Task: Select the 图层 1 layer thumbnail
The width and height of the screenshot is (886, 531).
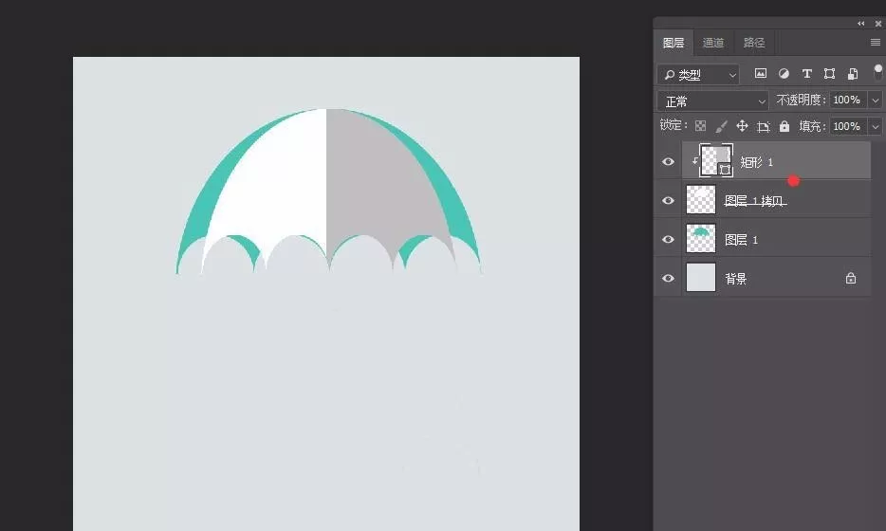Action: pos(701,238)
